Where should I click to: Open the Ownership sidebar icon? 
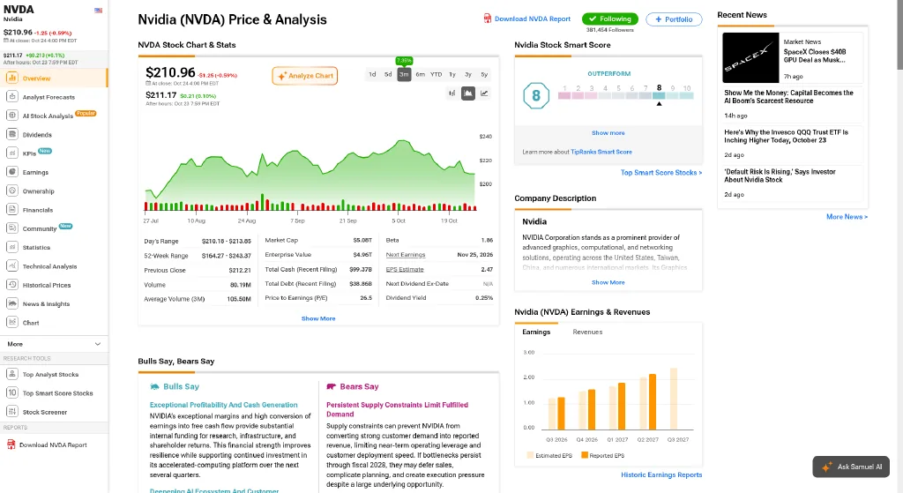click(x=12, y=190)
